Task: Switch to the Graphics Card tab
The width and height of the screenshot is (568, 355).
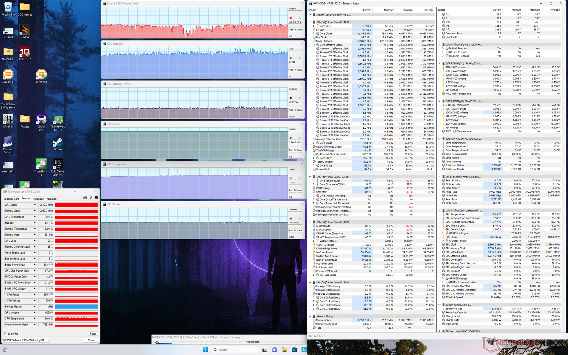Action: pyautogui.click(x=11, y=199)
